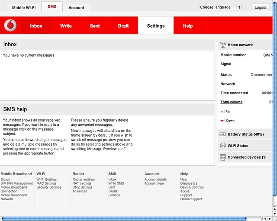This screenshot has width=277, height=221.
Task: Click the Logout button
Action: coord(261,7)
